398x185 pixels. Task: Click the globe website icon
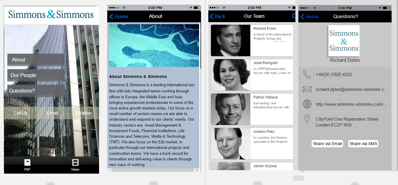click(x=307, y=104)
